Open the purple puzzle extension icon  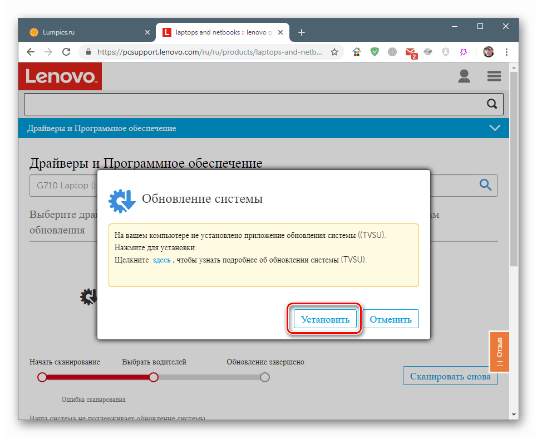463,52
